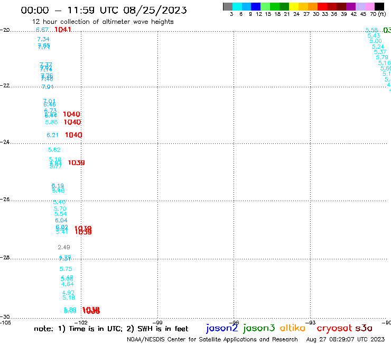Click the NOAA/NESDIS Center credit line
This screenshot has width=391, height=344.
pyautogui.click(x=212, y=340)
